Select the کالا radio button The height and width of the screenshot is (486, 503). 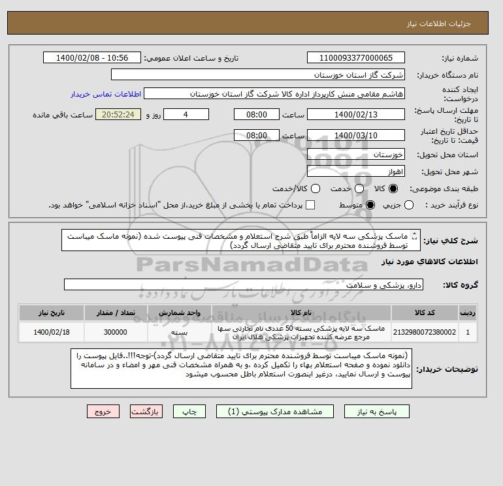coord(393,189)
